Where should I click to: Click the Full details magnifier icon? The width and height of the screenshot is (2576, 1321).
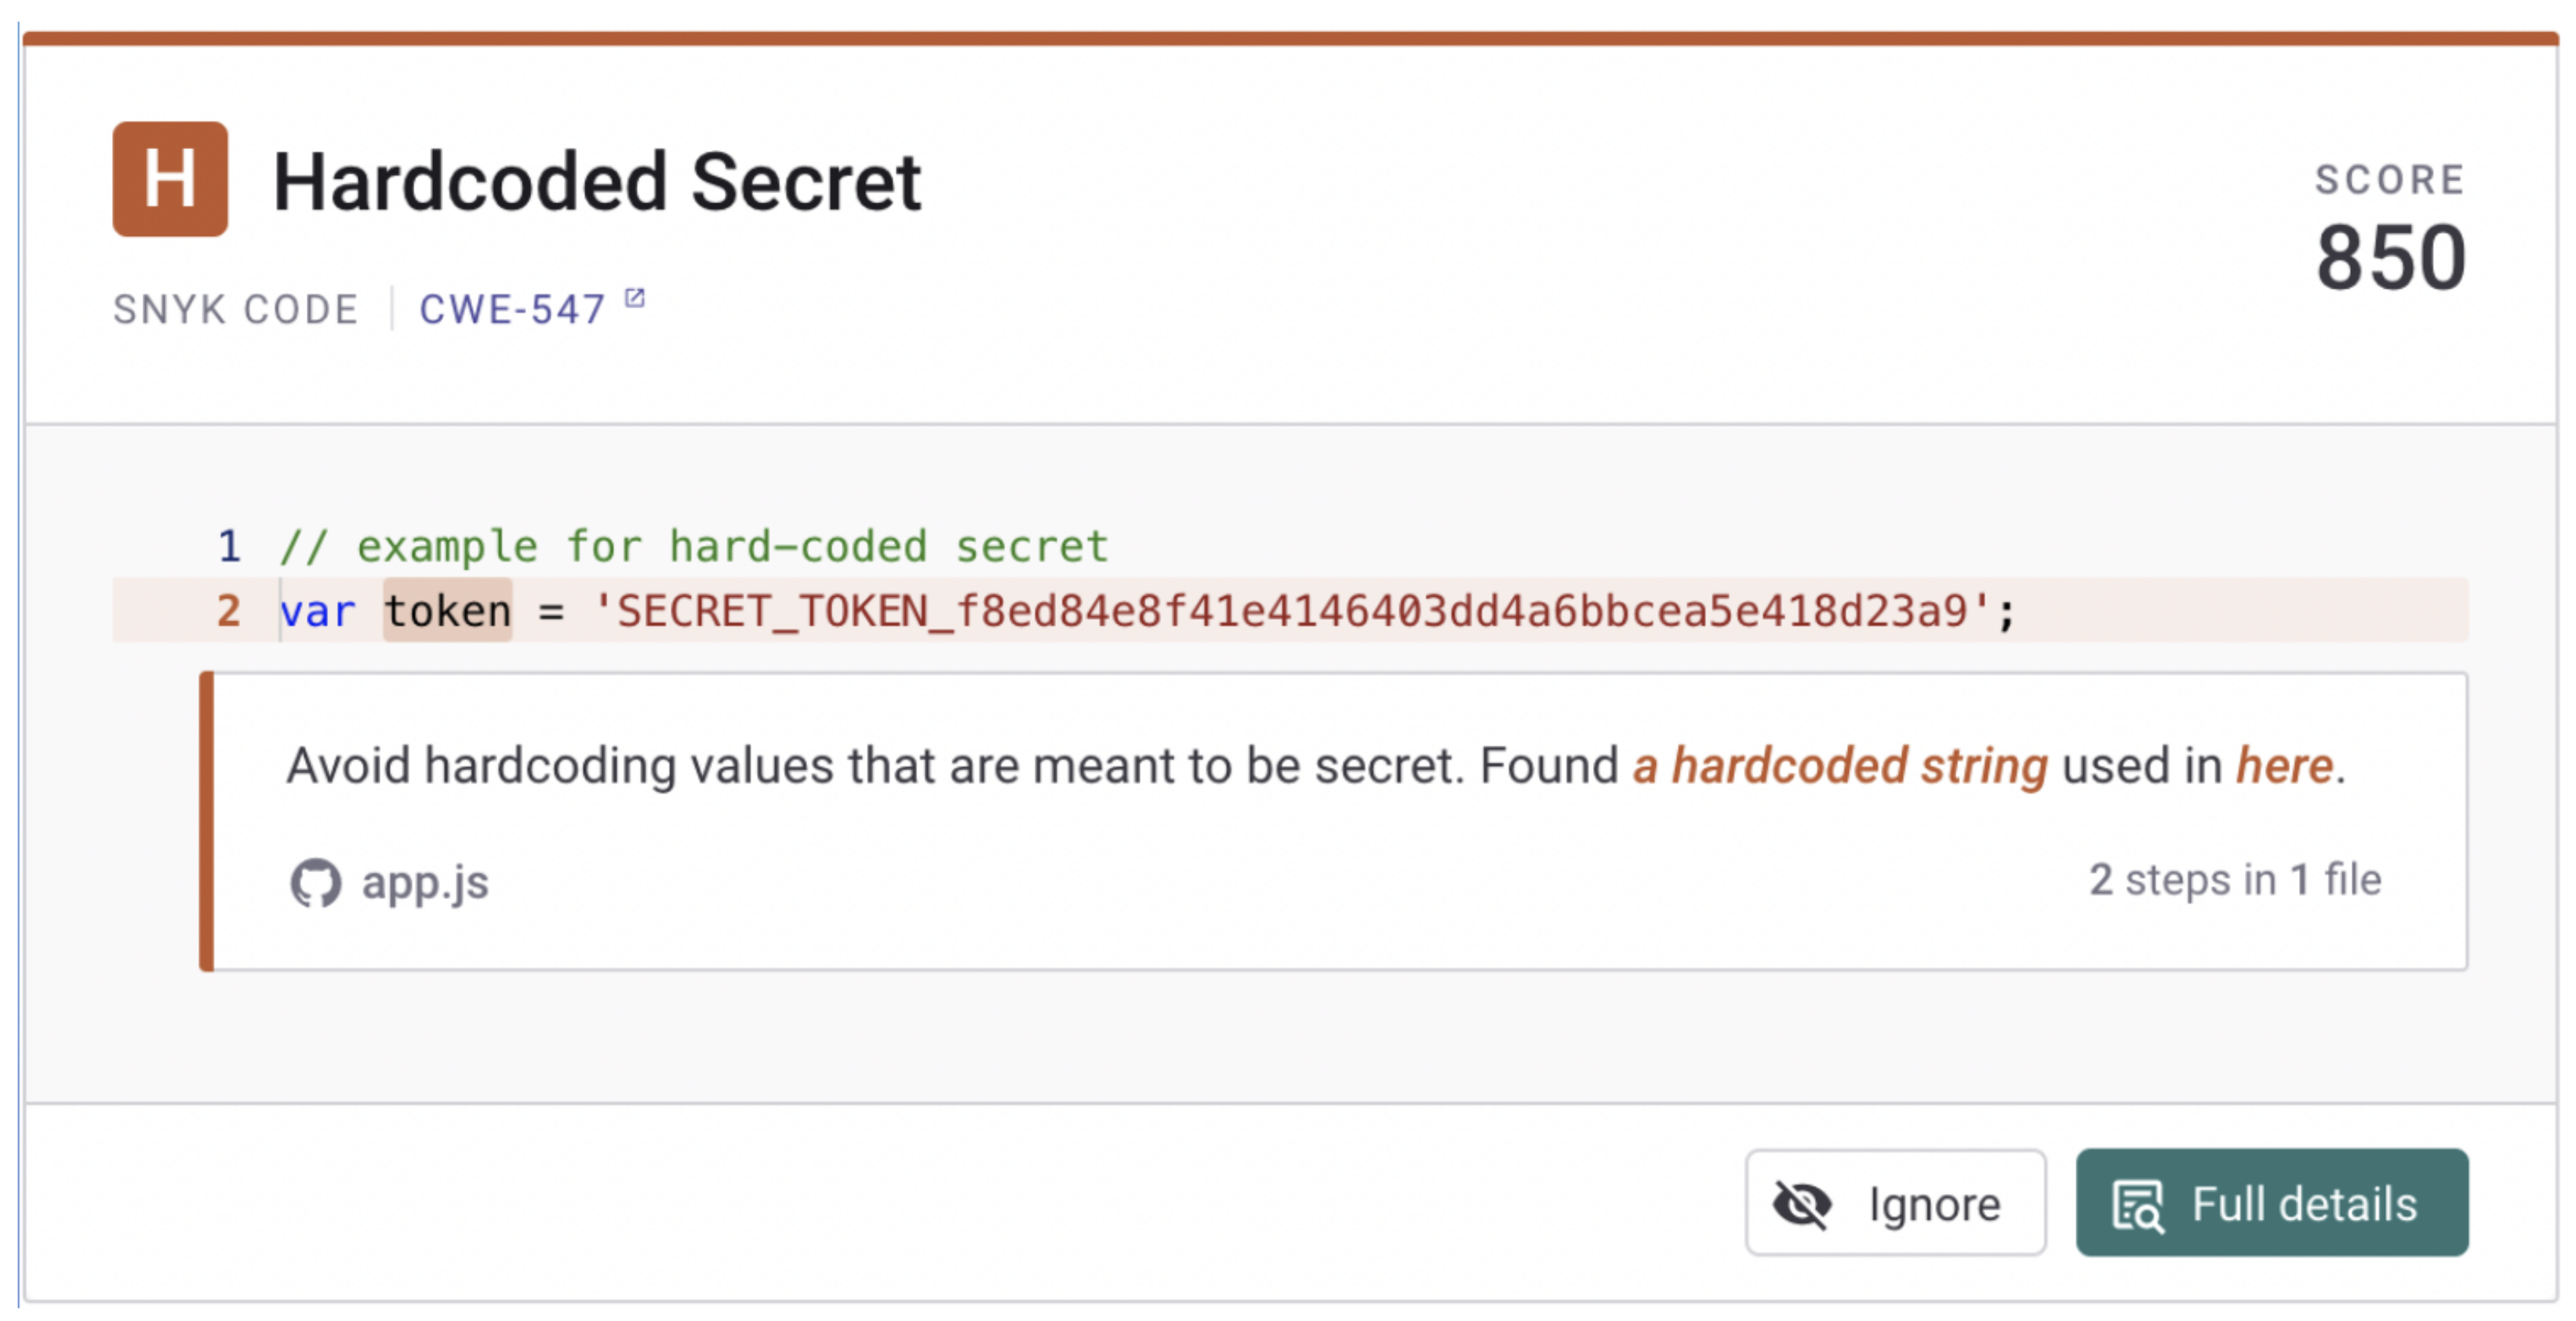point(2136,1205)
